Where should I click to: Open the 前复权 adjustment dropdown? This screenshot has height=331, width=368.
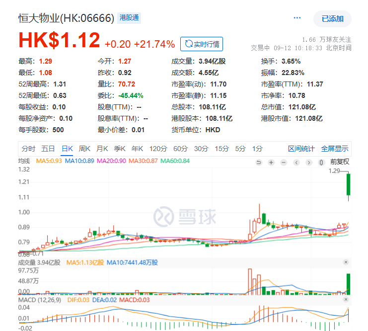(x=340, y=162)
